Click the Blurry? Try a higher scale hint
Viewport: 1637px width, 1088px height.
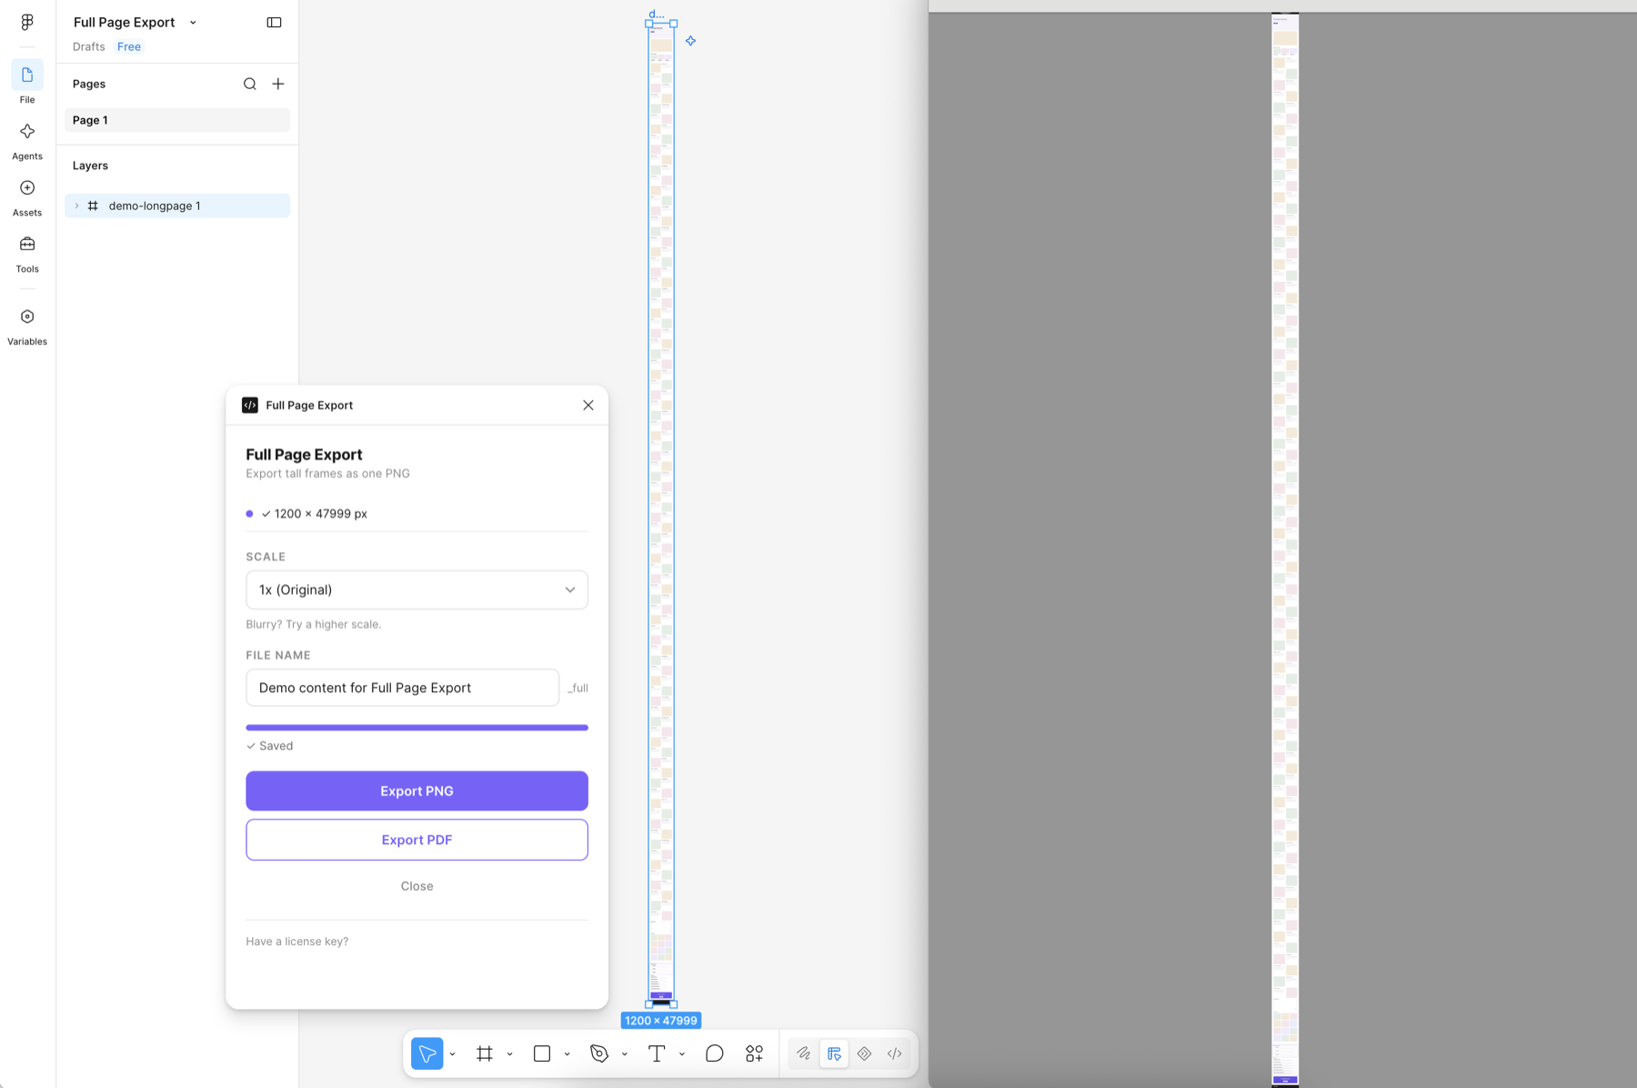click(314, 624)
